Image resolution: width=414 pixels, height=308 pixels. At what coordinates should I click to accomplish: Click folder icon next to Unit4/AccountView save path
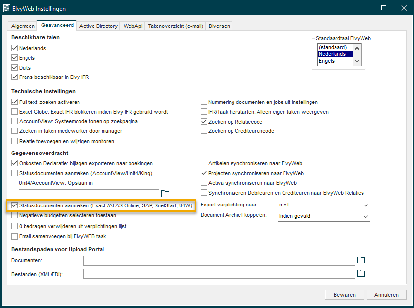coord(165,194)
